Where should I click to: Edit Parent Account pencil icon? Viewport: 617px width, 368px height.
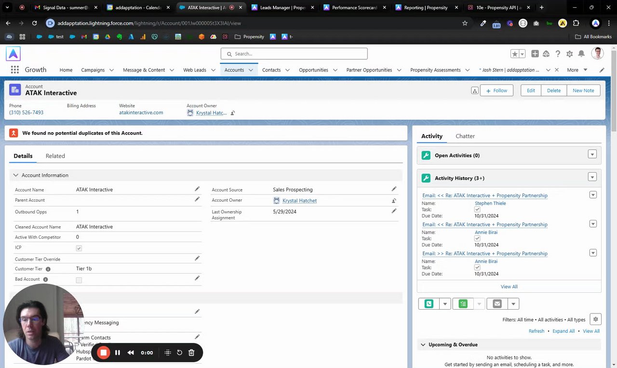[x=197, y=199]
